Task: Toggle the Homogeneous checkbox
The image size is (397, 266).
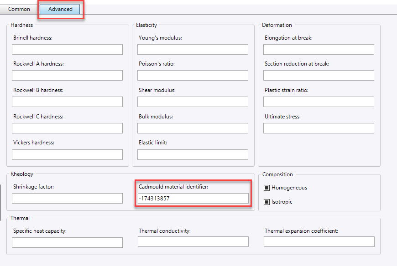Action: click(266, 188)
